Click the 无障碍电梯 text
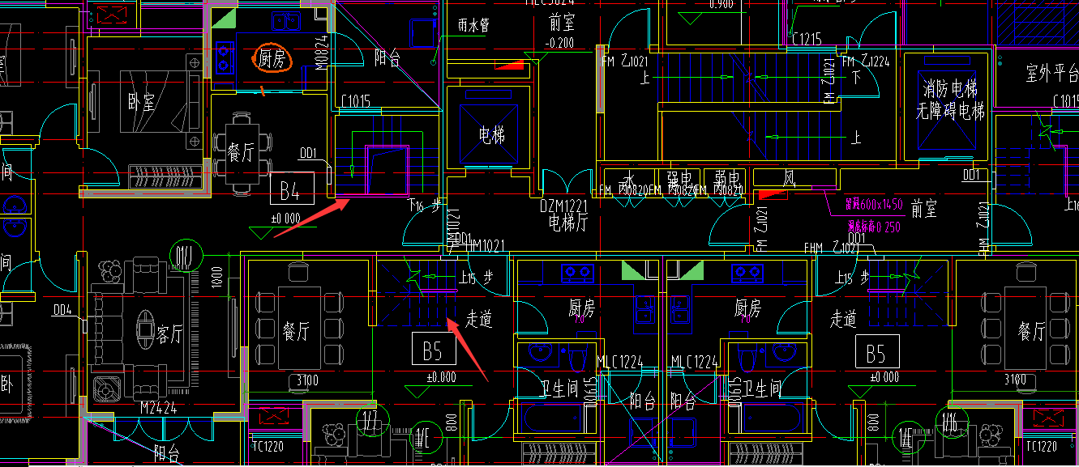The width and height of the screenshot is (1079, 467). pyautogui.click(x=951, y=111)
